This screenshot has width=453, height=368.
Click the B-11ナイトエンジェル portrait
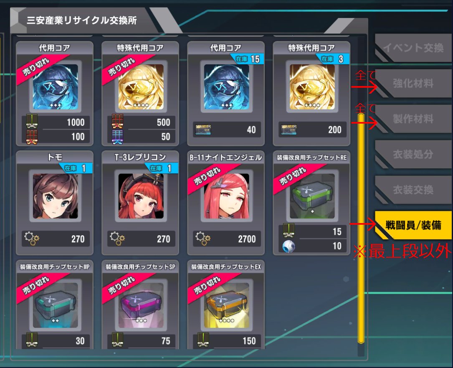pyautogui.click(x=226, y=196)
